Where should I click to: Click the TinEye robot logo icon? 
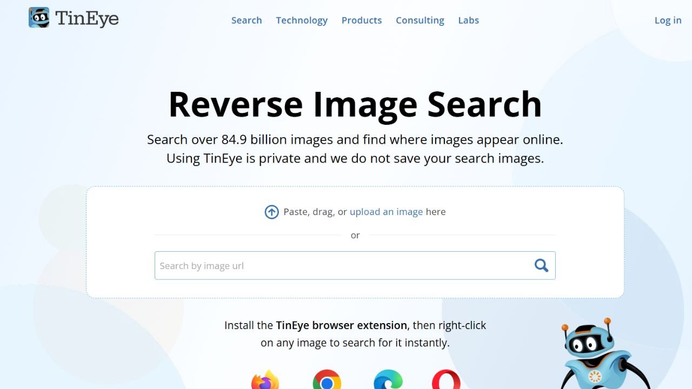pyautogui.click(x=39, y=18)
